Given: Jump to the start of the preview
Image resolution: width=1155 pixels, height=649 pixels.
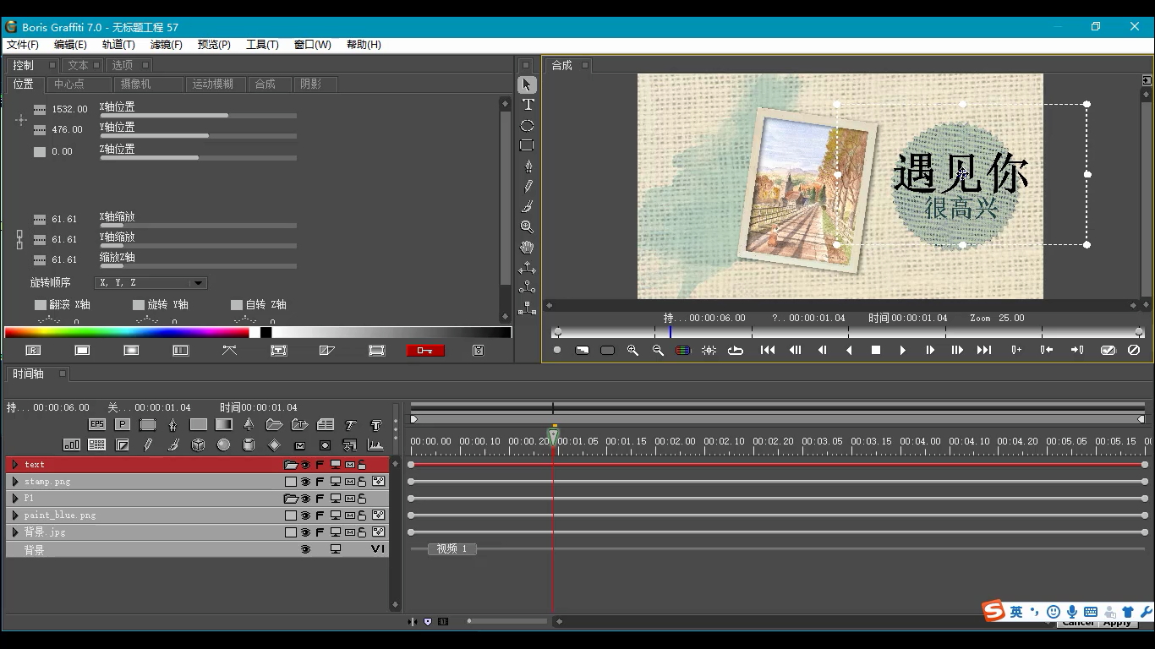Looking at the screenshot, I should 768,350.
